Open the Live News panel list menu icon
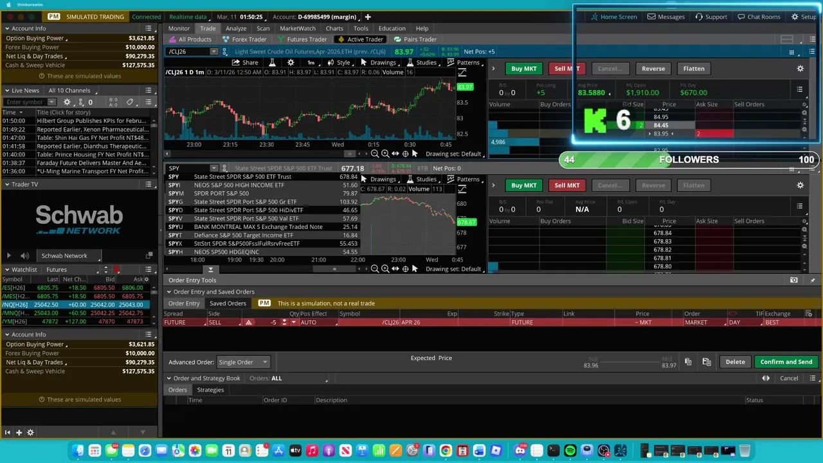Screen dimensions: 823x463 [149, 91]
